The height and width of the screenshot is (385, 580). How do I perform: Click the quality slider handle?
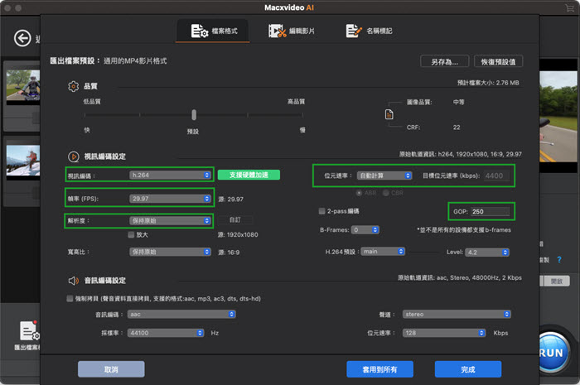[x=194, y=115]
